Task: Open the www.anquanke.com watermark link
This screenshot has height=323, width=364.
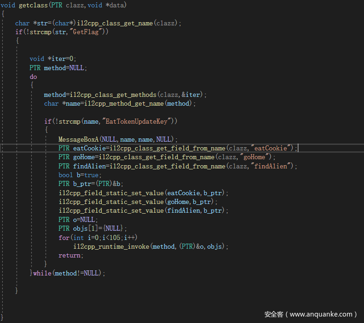Action: click(x=322, y=314)
